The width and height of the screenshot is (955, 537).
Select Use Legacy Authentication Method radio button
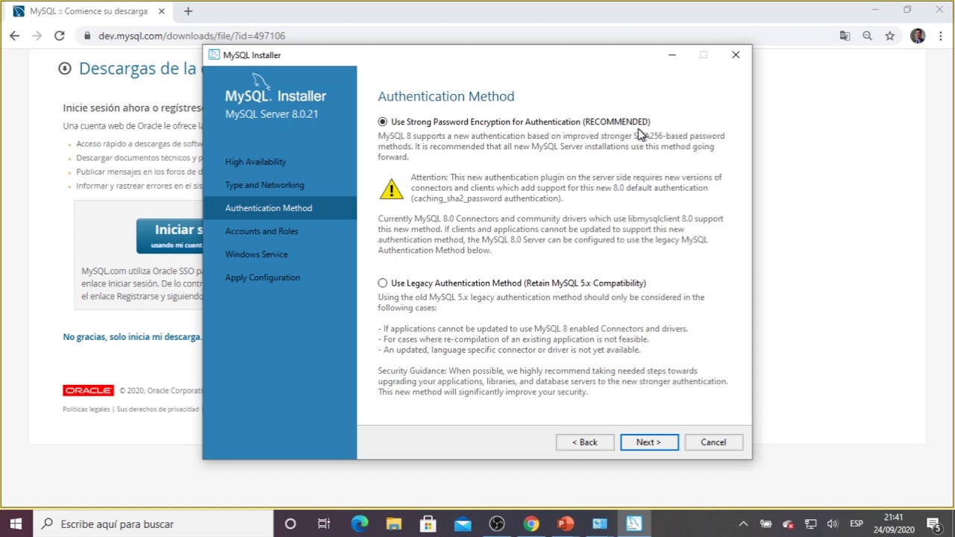pyautogui.click(x=383, y=283)
